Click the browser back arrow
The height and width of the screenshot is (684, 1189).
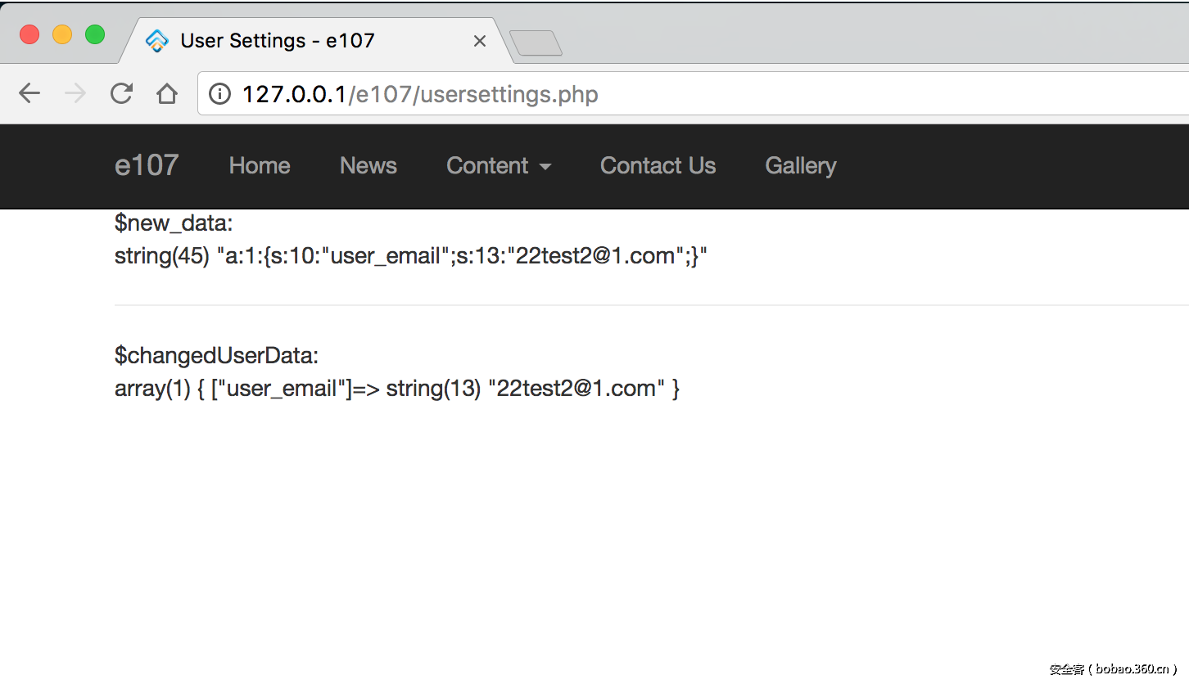[29, 94]
